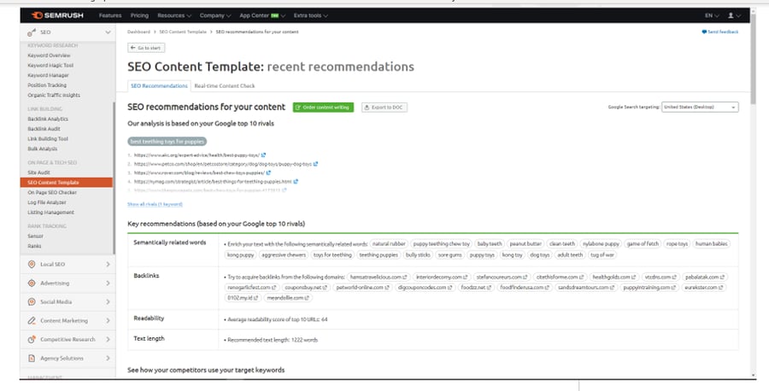Open Position Tracking in sidebar
Screen dimensions: 769x391
point(47,85)
